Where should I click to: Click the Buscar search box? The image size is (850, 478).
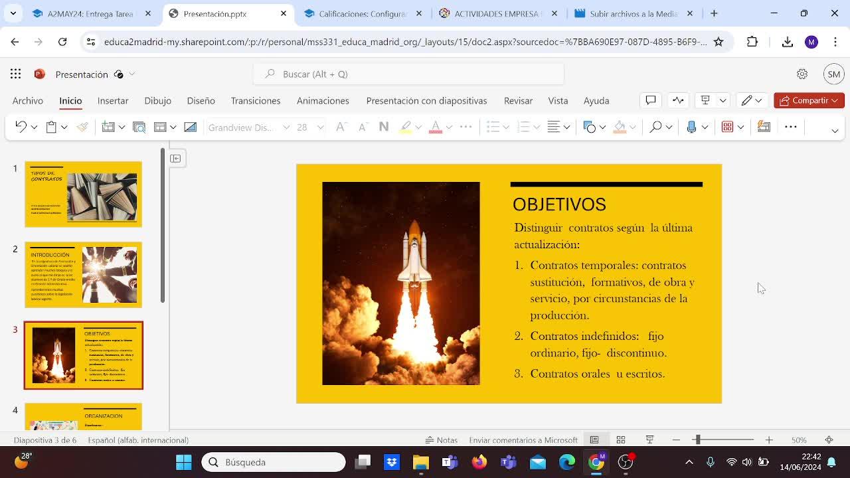(408, 74)
